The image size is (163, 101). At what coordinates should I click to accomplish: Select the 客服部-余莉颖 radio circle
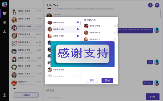pyautogui.click(x=77, y=70)
